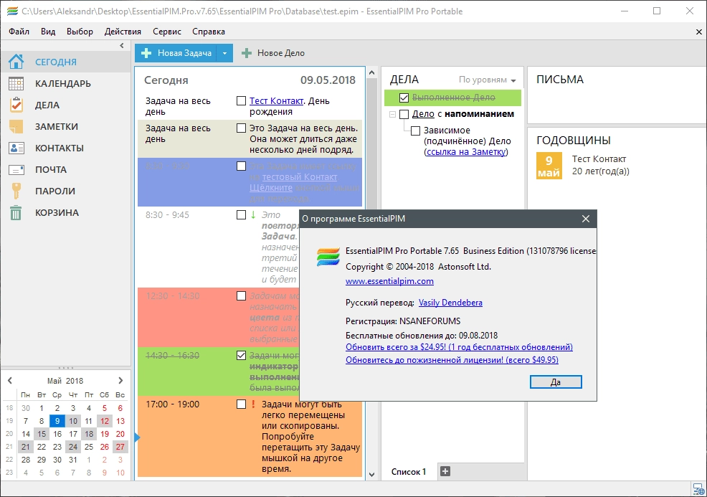Open the Пароли key icon

click(16, 191)
